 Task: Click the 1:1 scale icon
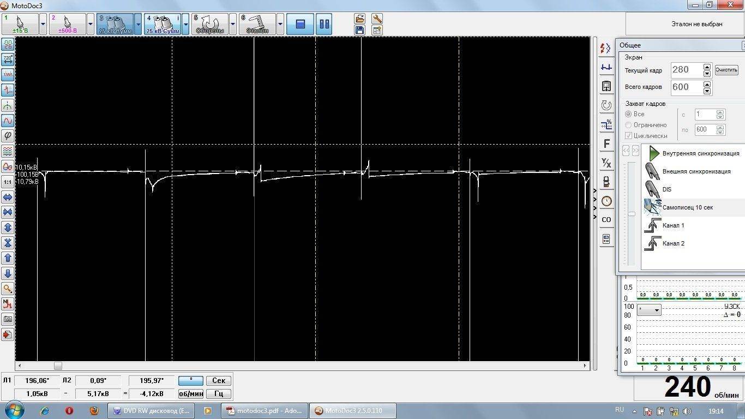[8, 182]
